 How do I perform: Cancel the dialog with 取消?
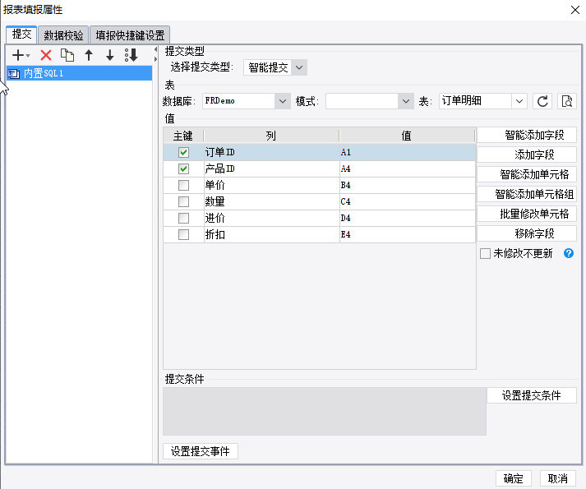tap(557, 478)
